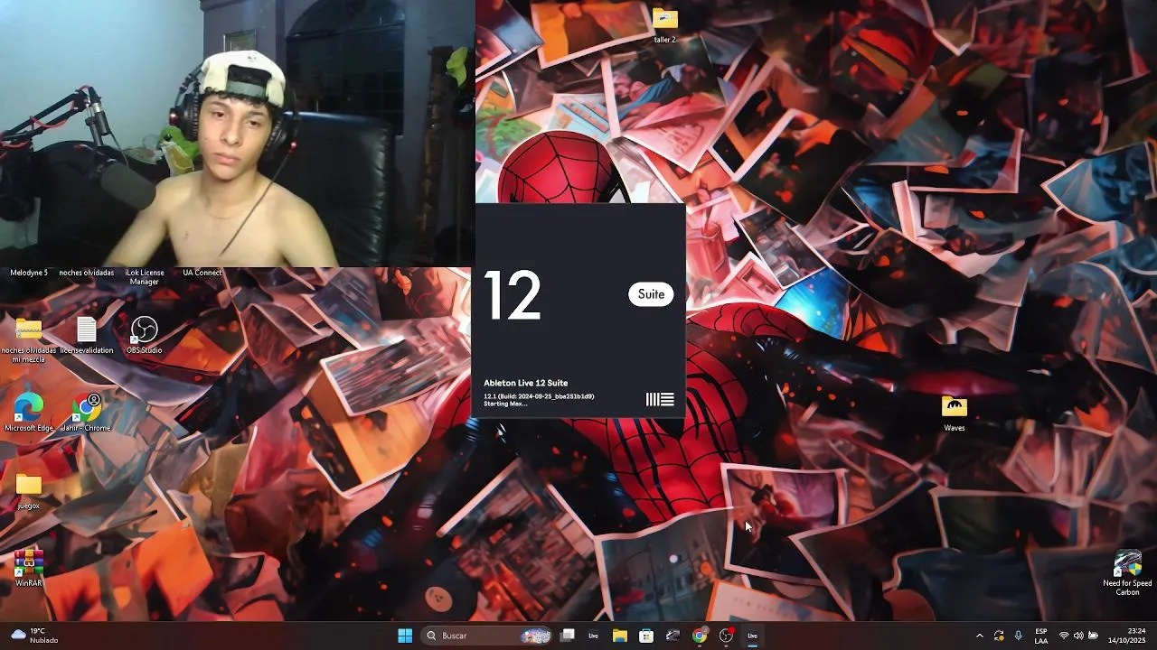Open Task View in the taskbar
This screenshot has width=1157, height=650.
(568, 636)
